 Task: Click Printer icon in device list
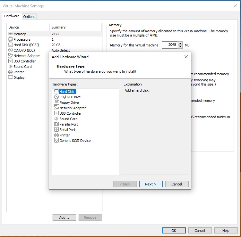(x=11, y=72)
